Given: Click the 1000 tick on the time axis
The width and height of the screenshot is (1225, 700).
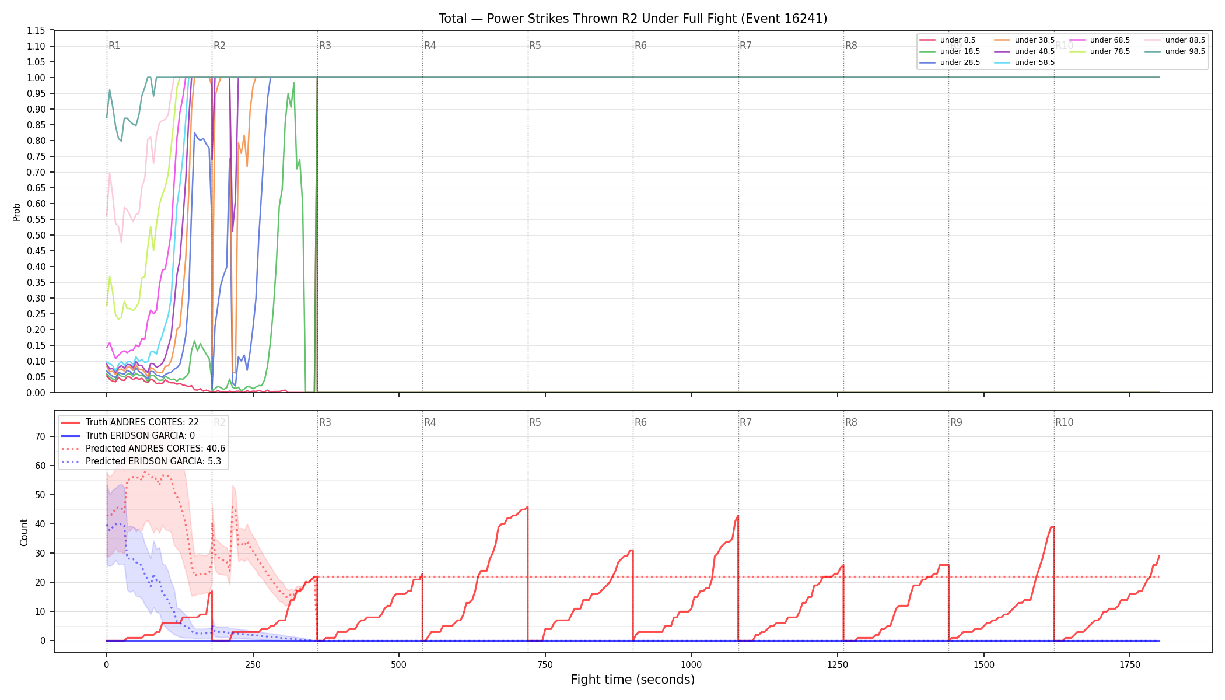Looking at the screenshot, I should pos(691,664).
